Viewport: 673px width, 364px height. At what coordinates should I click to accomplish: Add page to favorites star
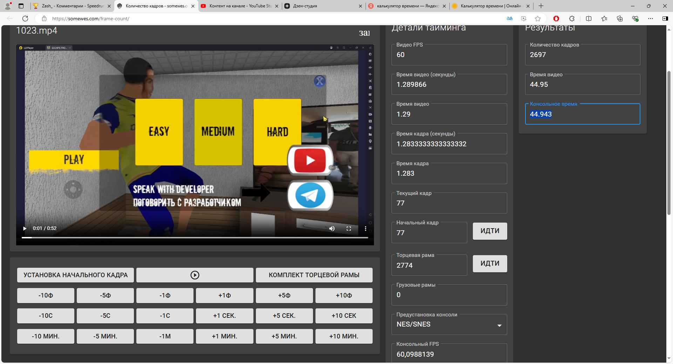click(538, 19)
